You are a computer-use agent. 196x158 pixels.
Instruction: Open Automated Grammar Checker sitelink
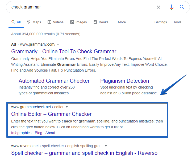(54, 81)
